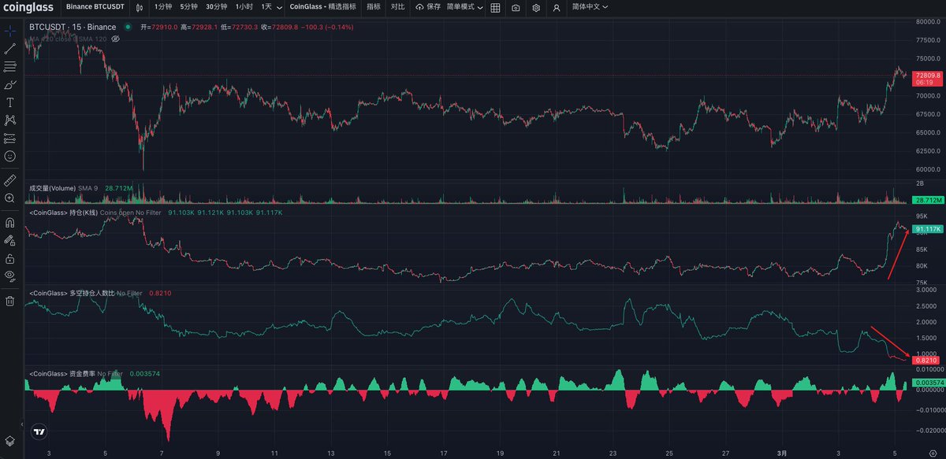Toggle the MA indicator eye visibility
The height and width of the screenshot is (459, 946).
(115, 38)
